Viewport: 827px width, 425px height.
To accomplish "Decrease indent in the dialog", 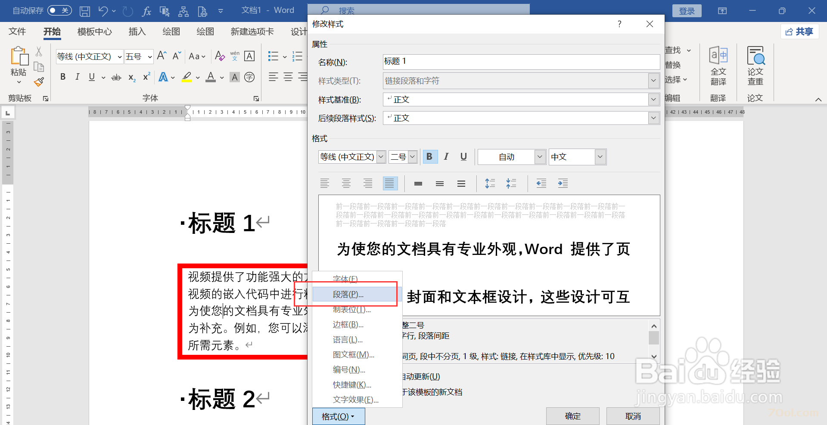I will tap(541, 183).
